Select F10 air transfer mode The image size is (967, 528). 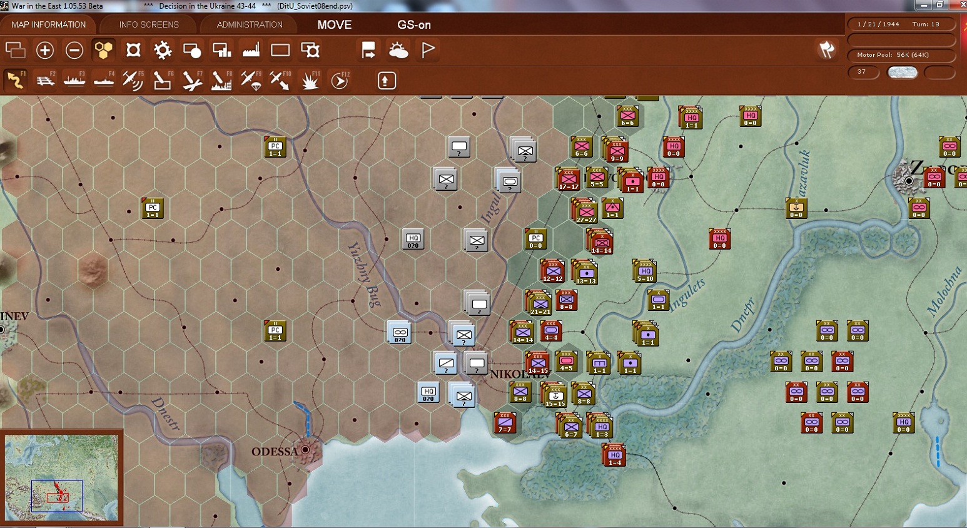[x=280, y=80]
